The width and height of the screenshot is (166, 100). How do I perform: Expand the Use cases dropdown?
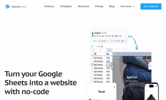(128, 6)
